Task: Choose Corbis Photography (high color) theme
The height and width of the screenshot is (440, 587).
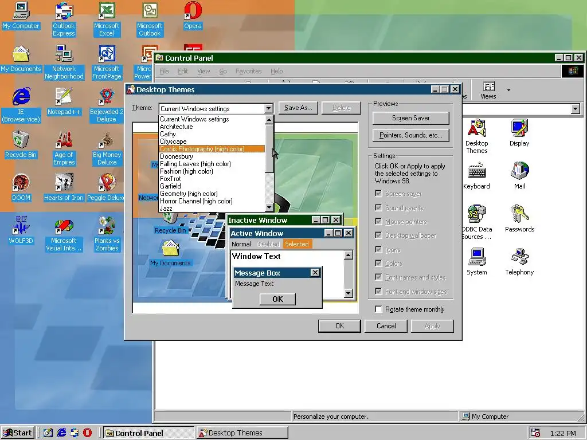Action: coord(212,149)
